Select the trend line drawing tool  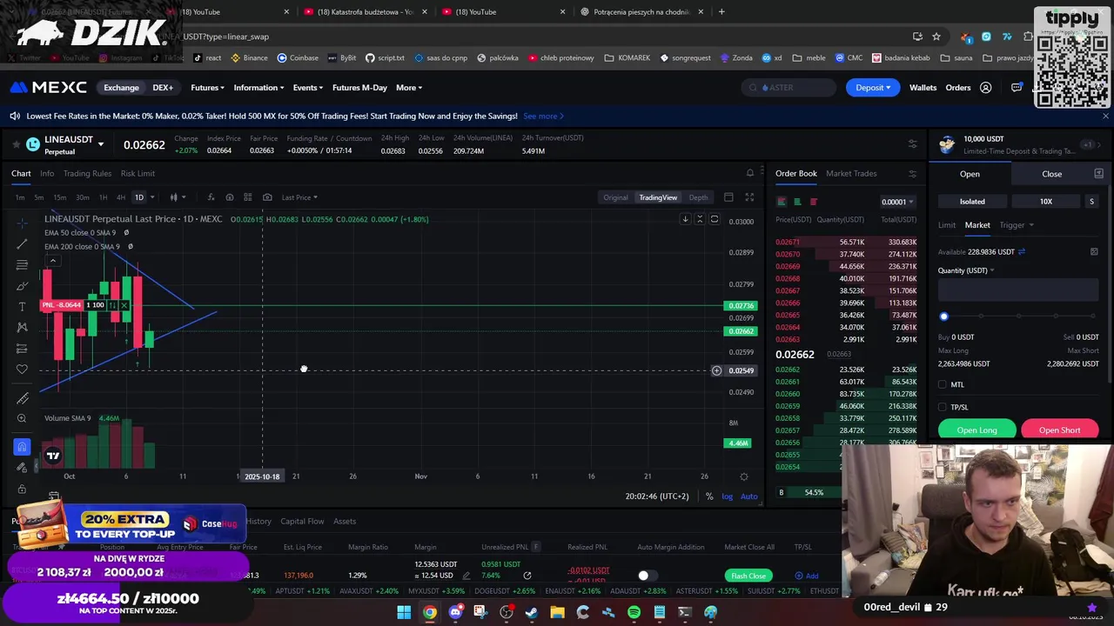point(22,244)
